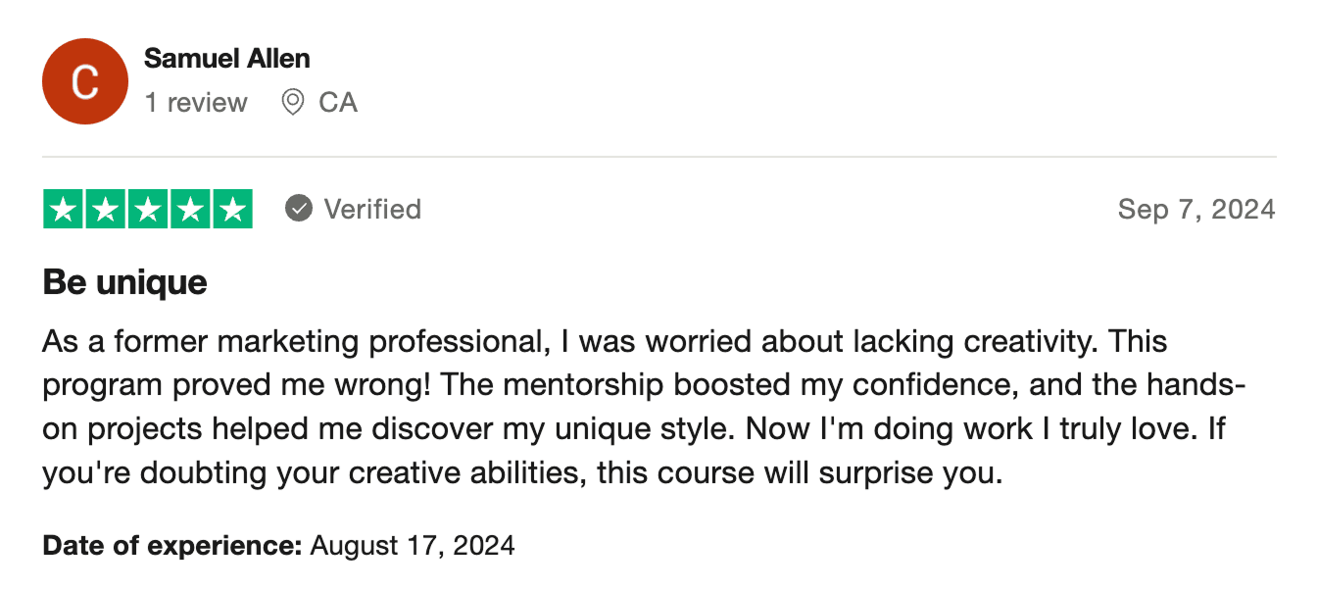Click the orange C profile avatar
Viewport: 1317px width, 590px height.
(x=85, y=81)
